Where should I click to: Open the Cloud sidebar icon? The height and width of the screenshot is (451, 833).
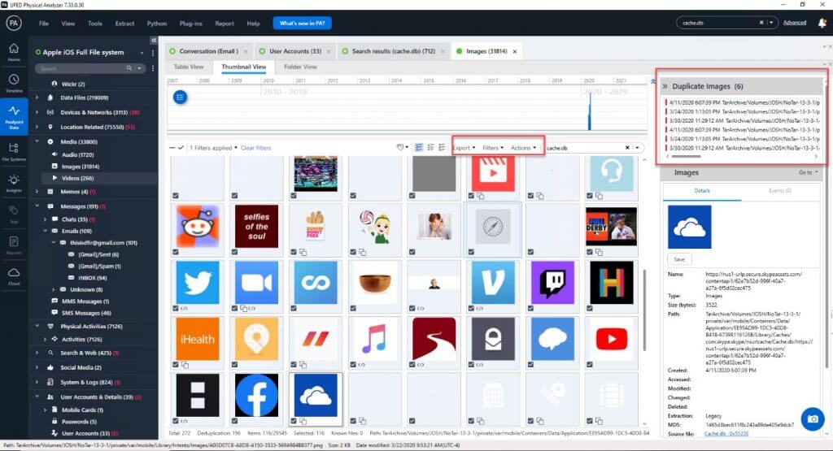click(14, 276)
